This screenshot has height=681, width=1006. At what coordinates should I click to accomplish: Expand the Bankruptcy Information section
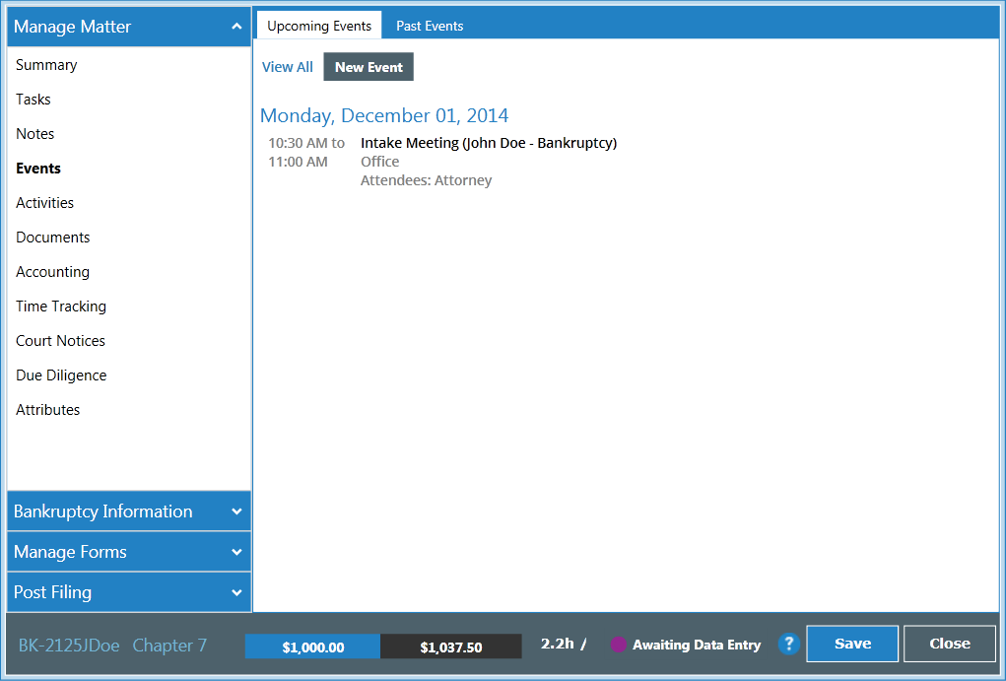pyautogui.click(x=128, y=511)
